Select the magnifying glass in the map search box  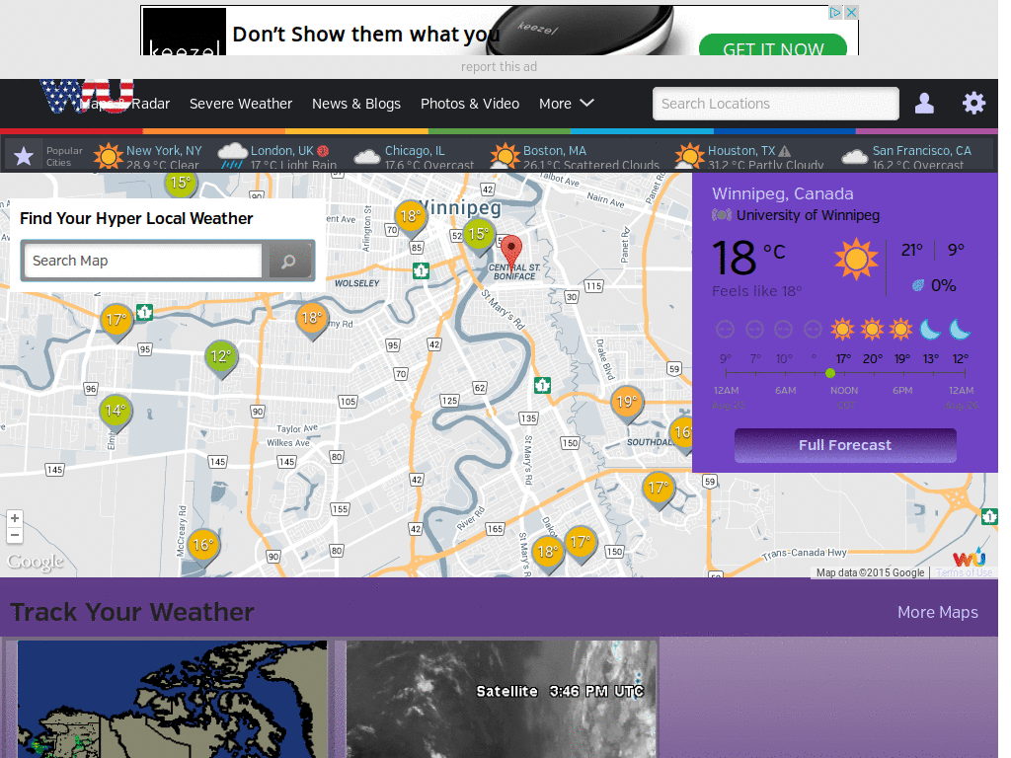pyautogui.click(x=289, y=261)
